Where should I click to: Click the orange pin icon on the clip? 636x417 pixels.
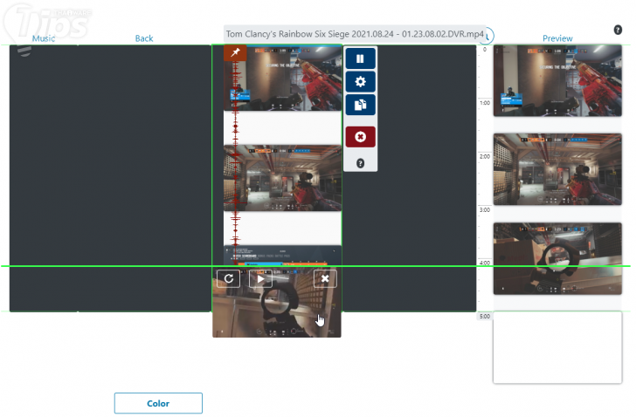click(235, 52)
